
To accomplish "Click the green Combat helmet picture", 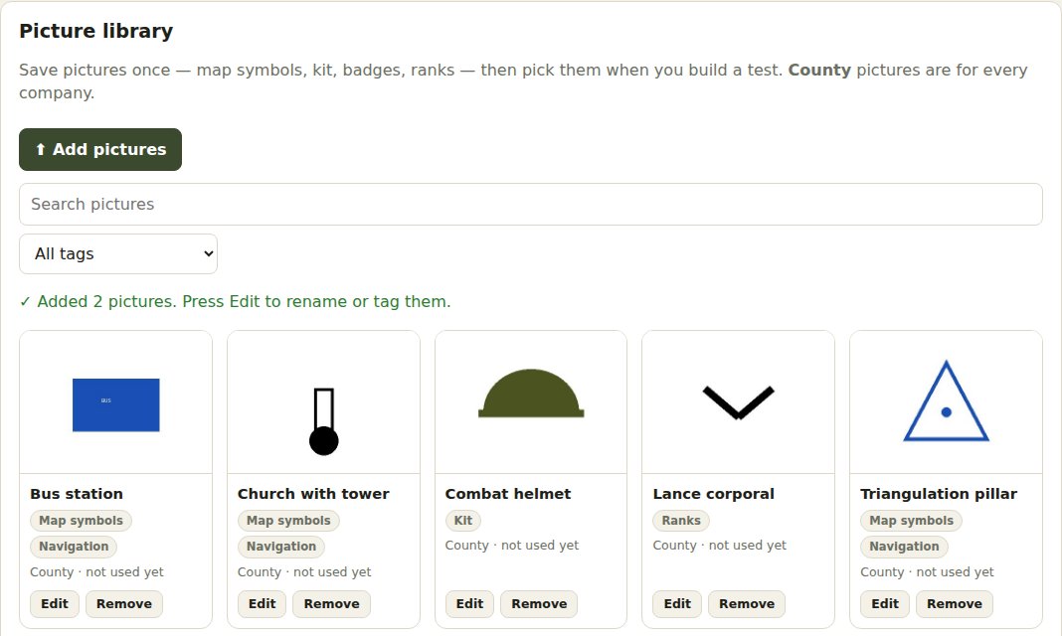I will tap(531, 394).
